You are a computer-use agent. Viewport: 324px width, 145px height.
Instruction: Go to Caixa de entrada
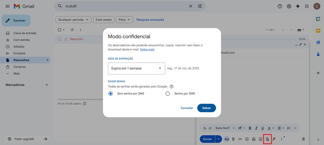[25, 33]
